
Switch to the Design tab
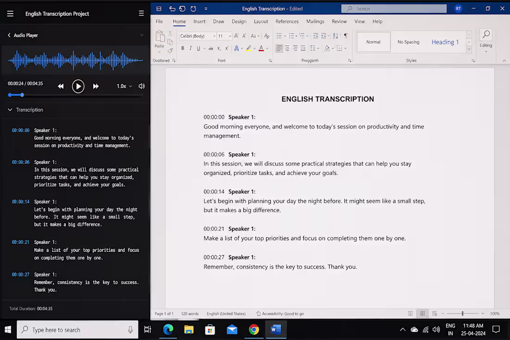(x=239, y=21)
